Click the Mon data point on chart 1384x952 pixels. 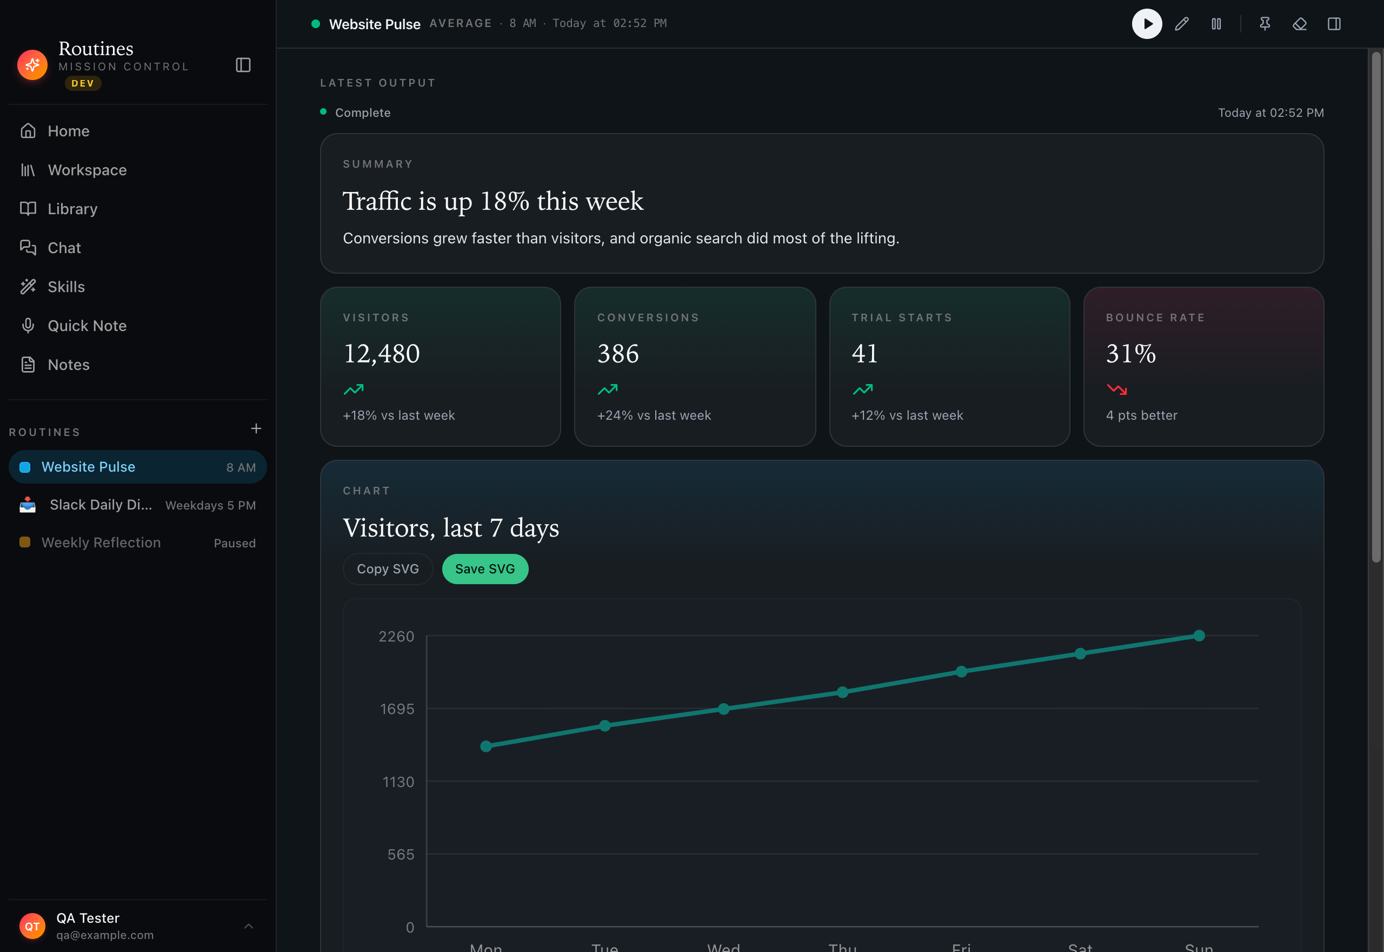click(486, 746)
